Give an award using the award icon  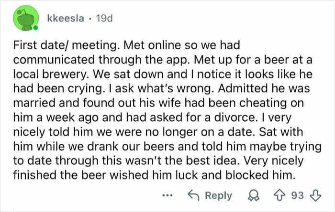click(254, 196)
